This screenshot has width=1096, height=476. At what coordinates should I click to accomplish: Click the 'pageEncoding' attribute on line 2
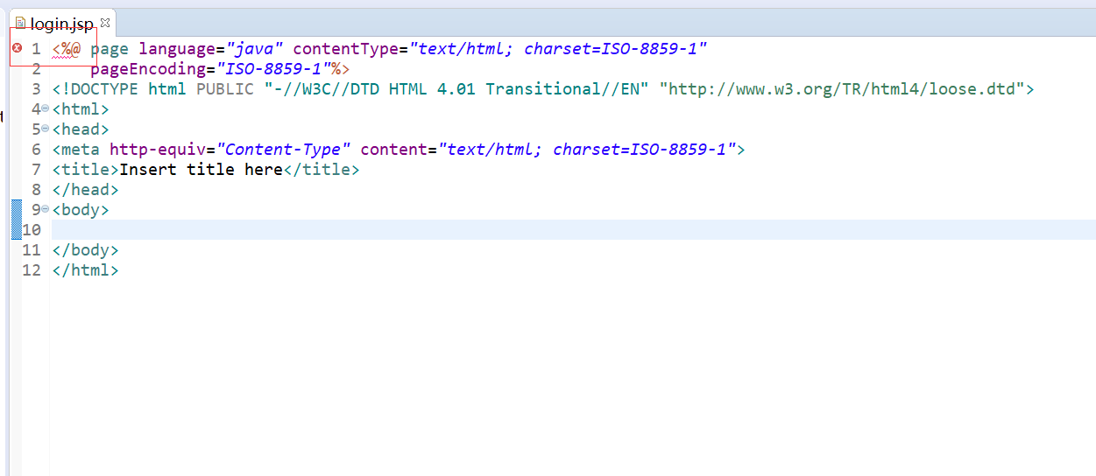(x=148, y=69)
